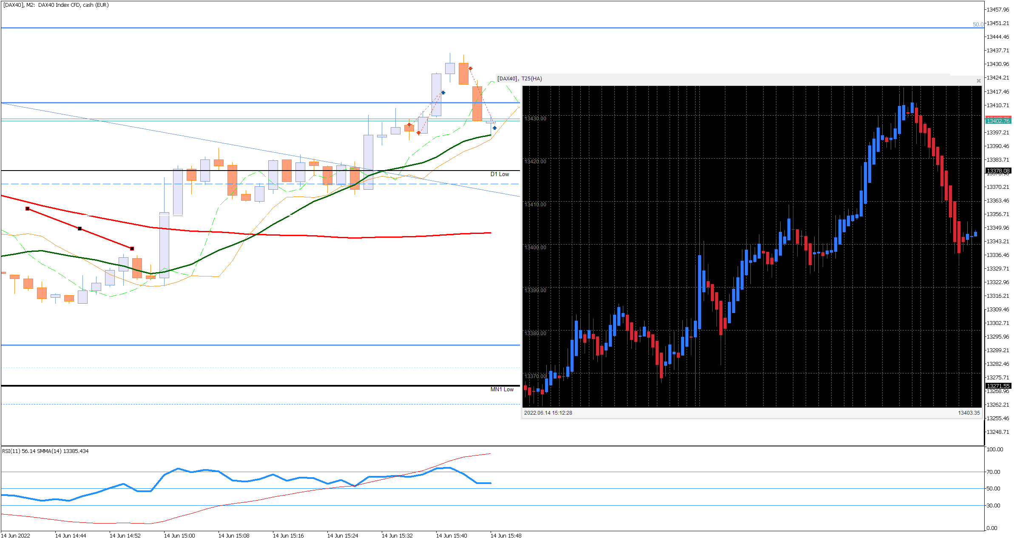
Task: Select right anchor point of the red trendline
Action: [132, 249]
